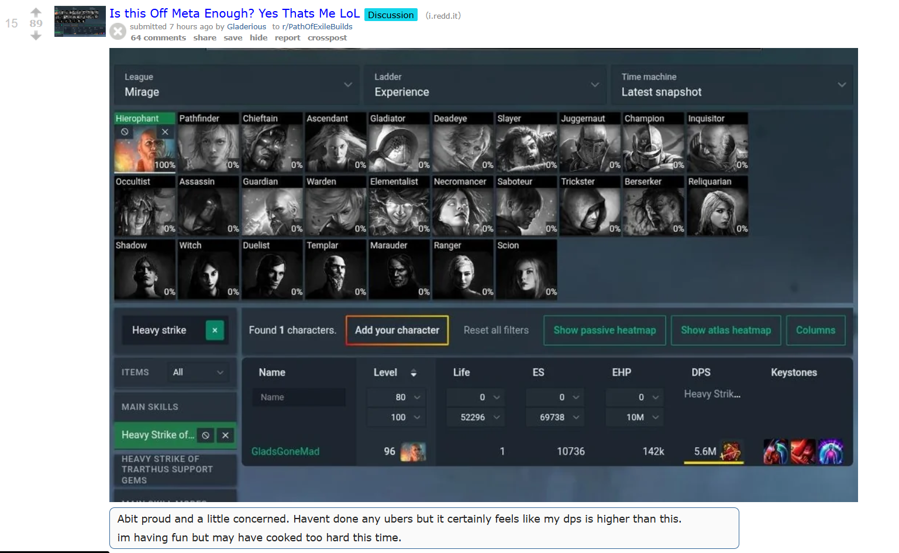Select the Deadeye ascendancy portrait
Screen dimensions: 899x553
point(463,142)
